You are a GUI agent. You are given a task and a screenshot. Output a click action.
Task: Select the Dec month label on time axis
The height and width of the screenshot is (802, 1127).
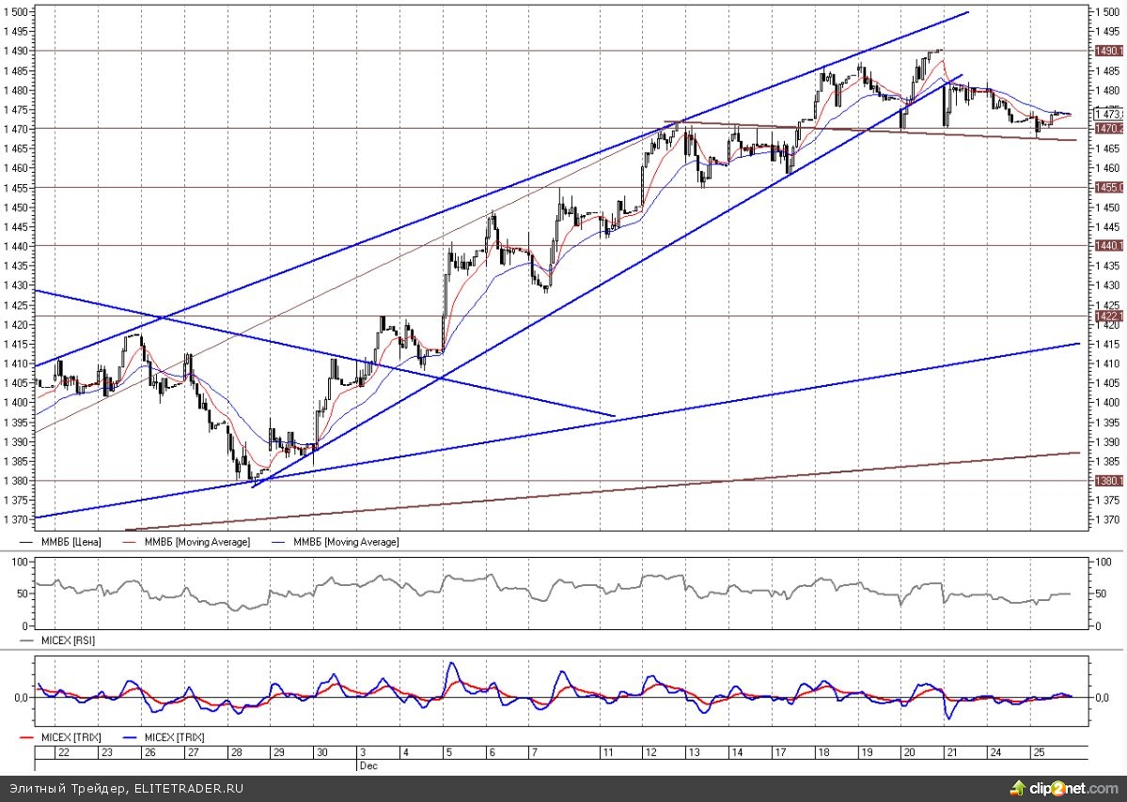click(367, 766)
